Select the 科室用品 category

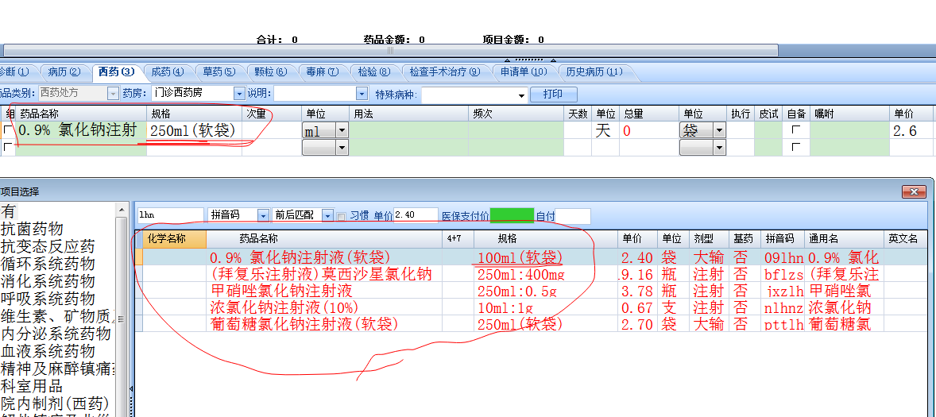point(33,385)
